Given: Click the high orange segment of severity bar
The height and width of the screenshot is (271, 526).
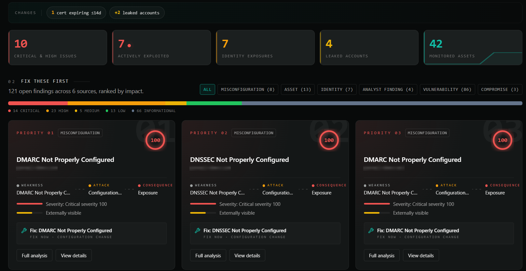Looking at the screenshot, I should [x=117, y=103].
